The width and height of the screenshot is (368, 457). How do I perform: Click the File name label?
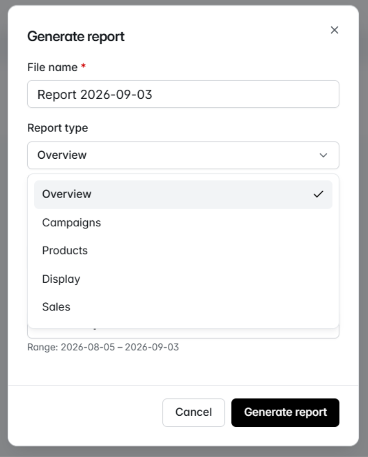(x=52, y=68)
